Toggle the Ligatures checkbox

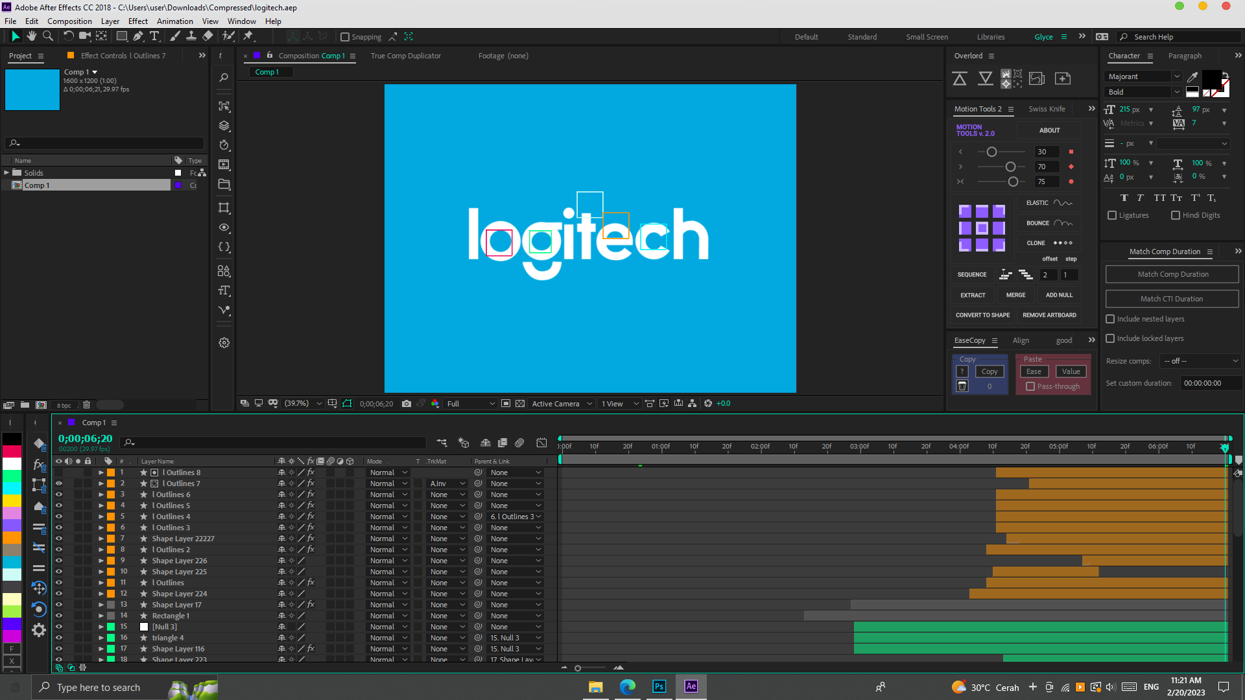1112,215
